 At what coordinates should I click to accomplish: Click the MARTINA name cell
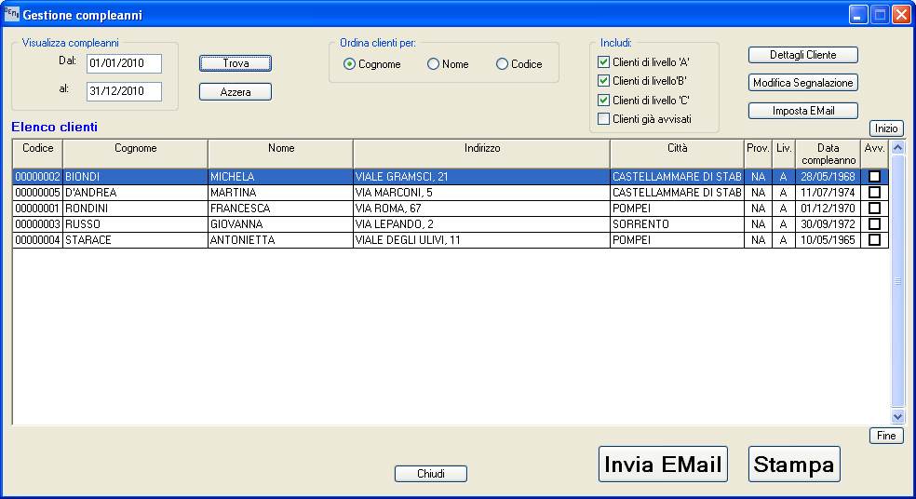(x=280, y=192)
